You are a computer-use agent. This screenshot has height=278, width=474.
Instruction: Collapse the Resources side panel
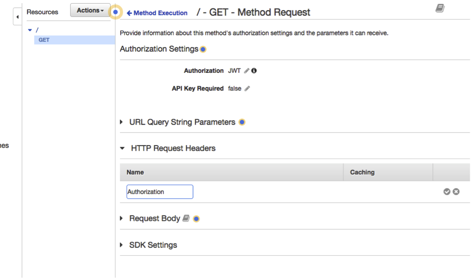17,17
